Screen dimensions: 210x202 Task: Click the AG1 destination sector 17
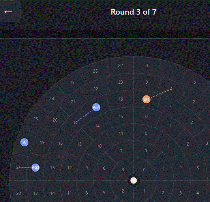click(75, 122)
